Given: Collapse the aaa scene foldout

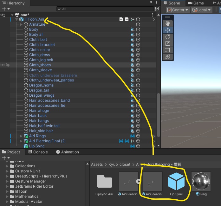Looking at the screenshot, I should (x=12, y=15).
